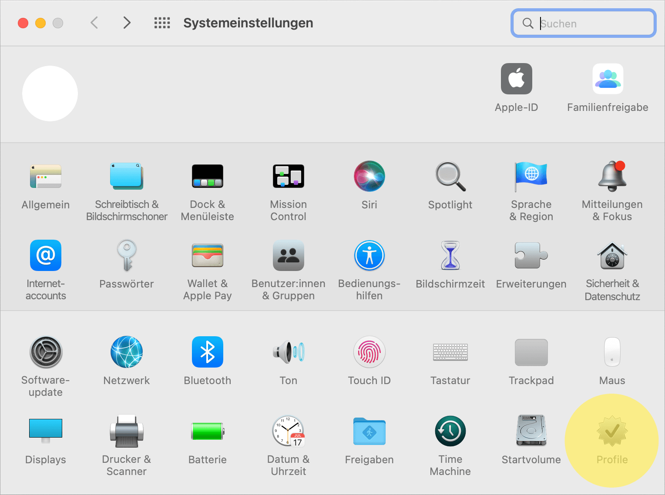
Task: Select the Wallet & Apple Pay icon
Action: pyautogui.click(x=208, y=255)
